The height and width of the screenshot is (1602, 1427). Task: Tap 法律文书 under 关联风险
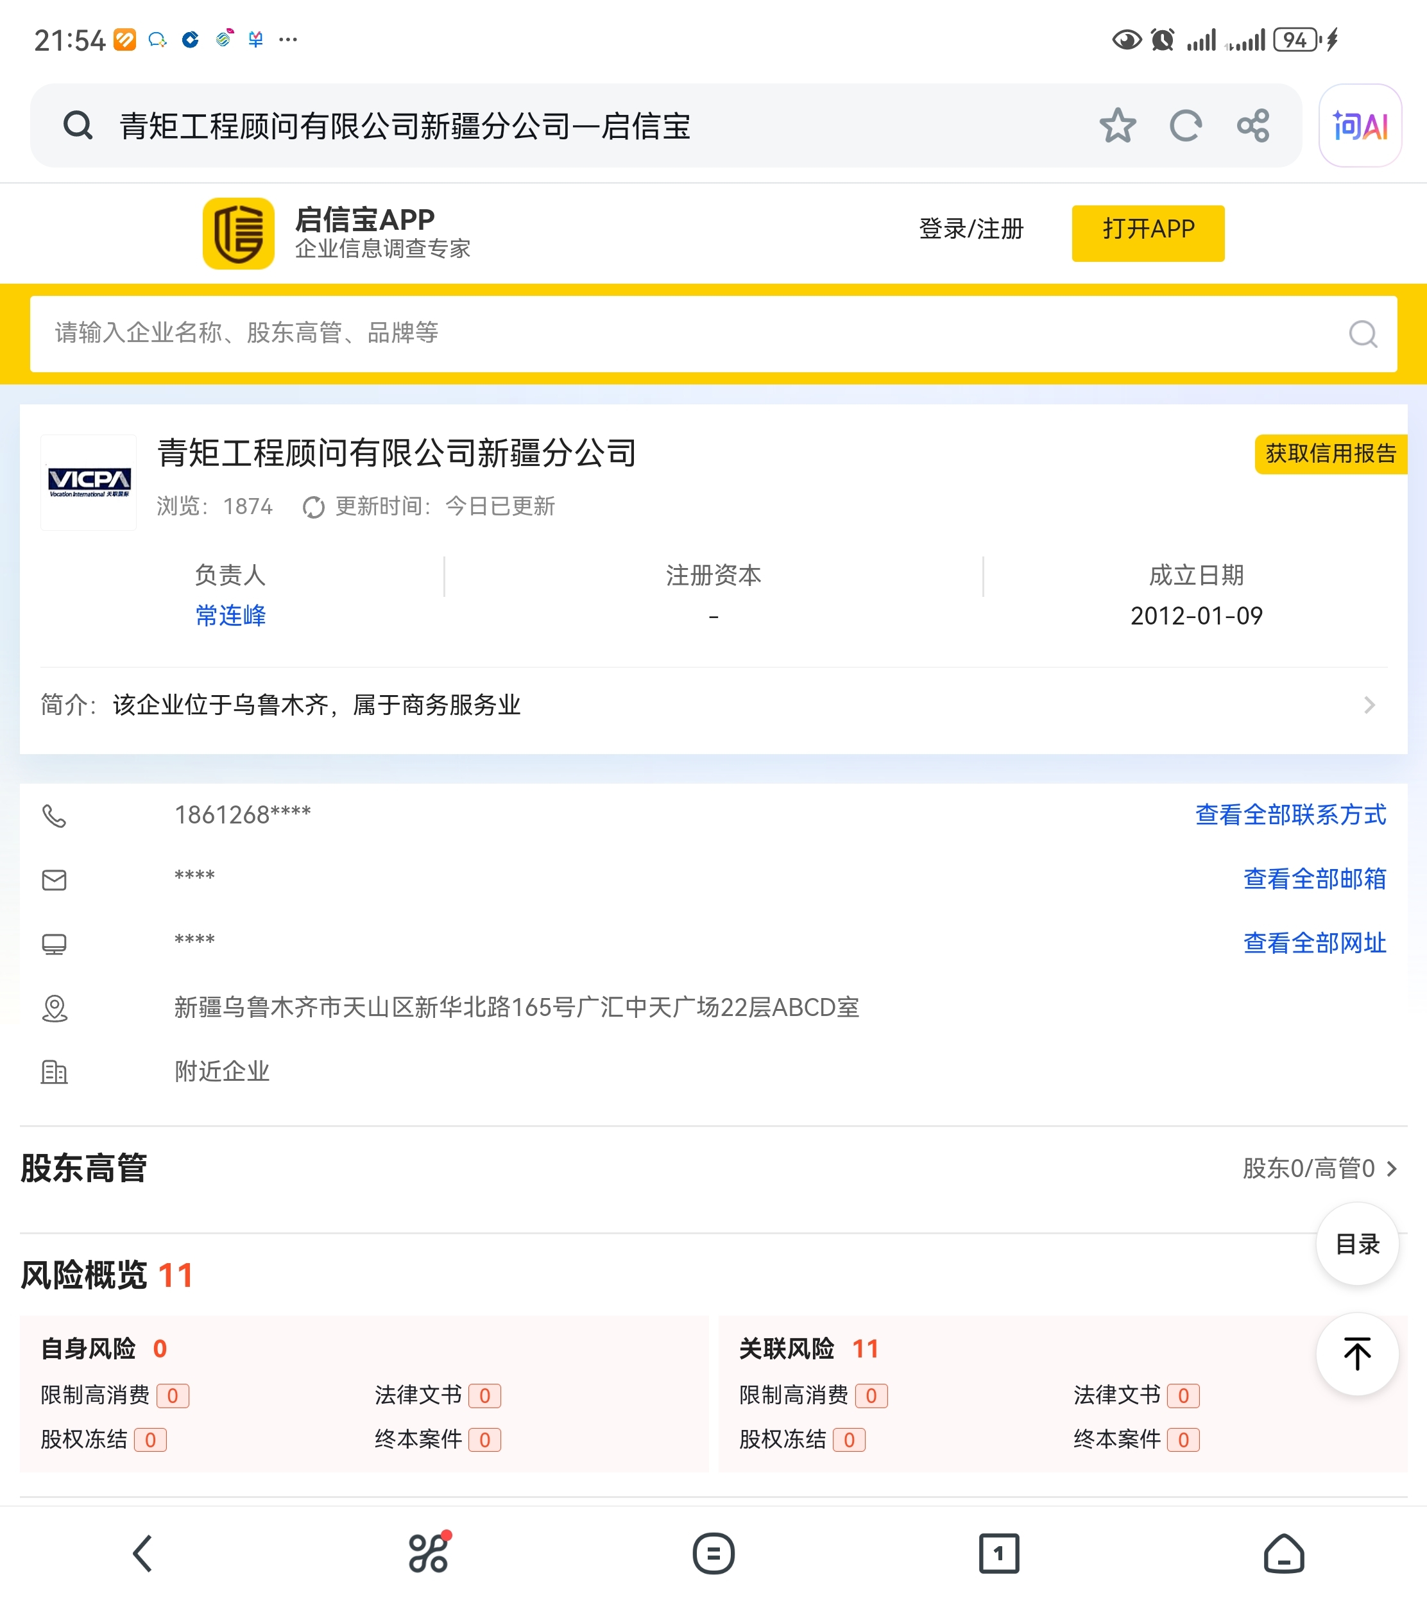click(x=1136, y=1395)
